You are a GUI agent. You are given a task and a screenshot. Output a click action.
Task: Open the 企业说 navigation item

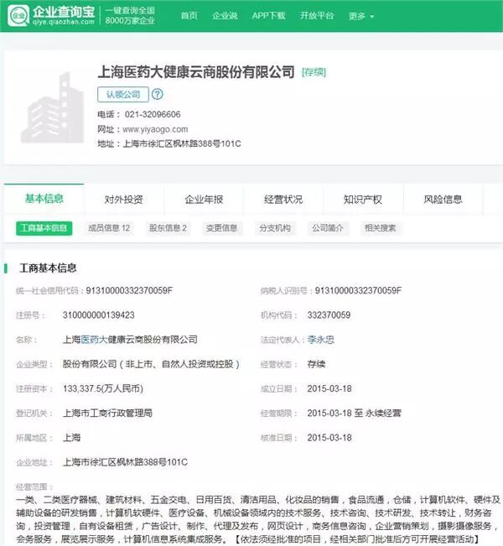point(225,16)
